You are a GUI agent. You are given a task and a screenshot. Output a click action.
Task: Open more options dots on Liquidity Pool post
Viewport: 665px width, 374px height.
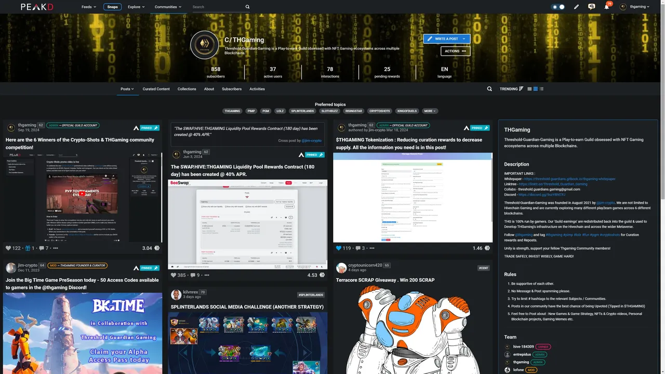(x=207, y=275)
